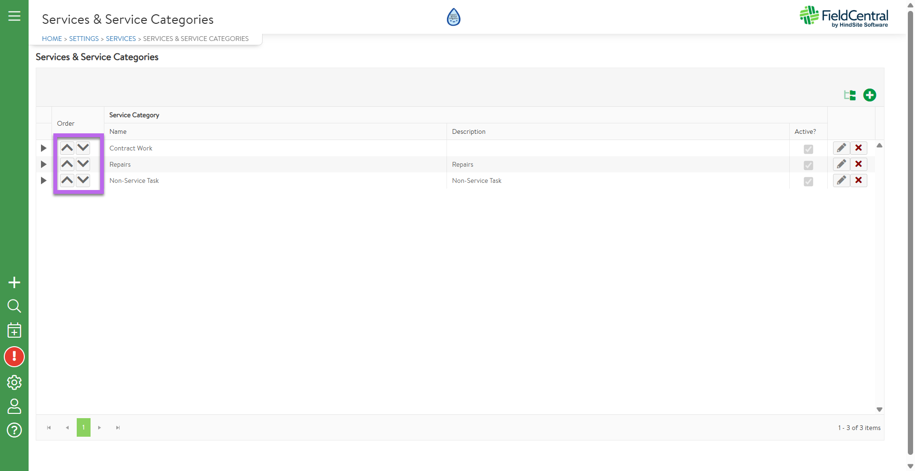The image size is (915, 471).
Task: Open the red alert notifications icon
Action: (x=14, y=357)
